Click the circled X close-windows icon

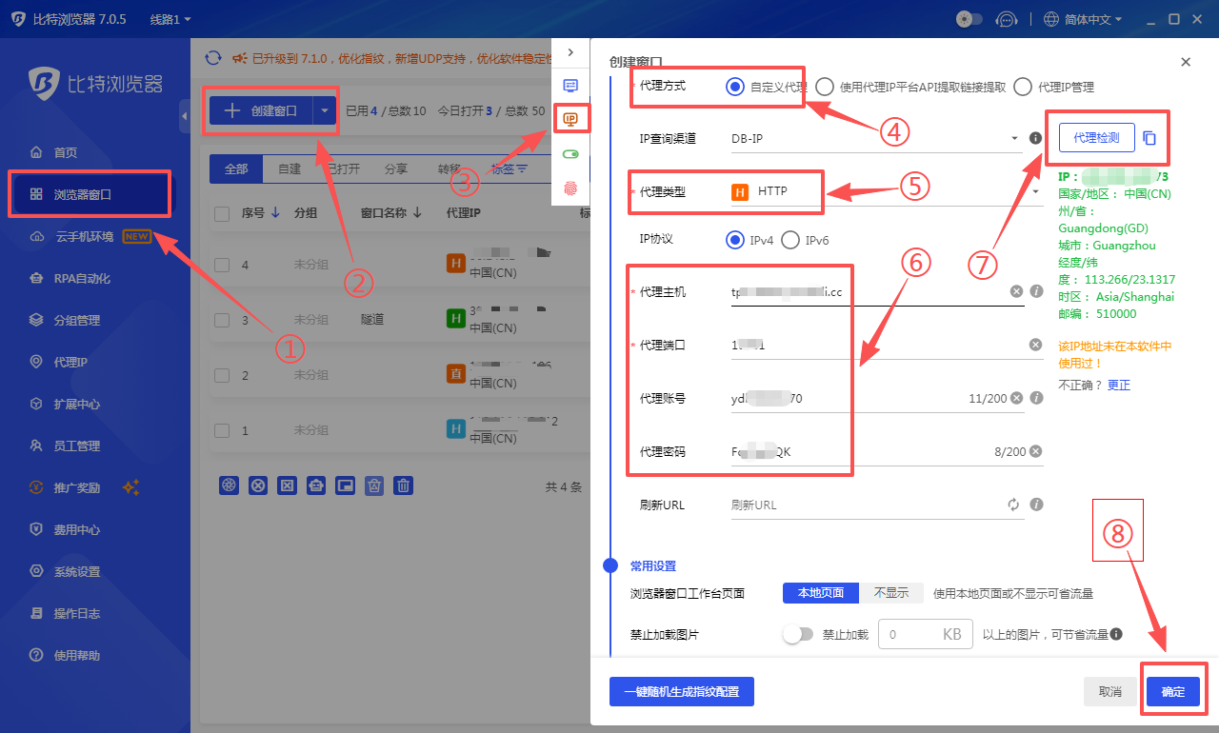tap(258, 485)
